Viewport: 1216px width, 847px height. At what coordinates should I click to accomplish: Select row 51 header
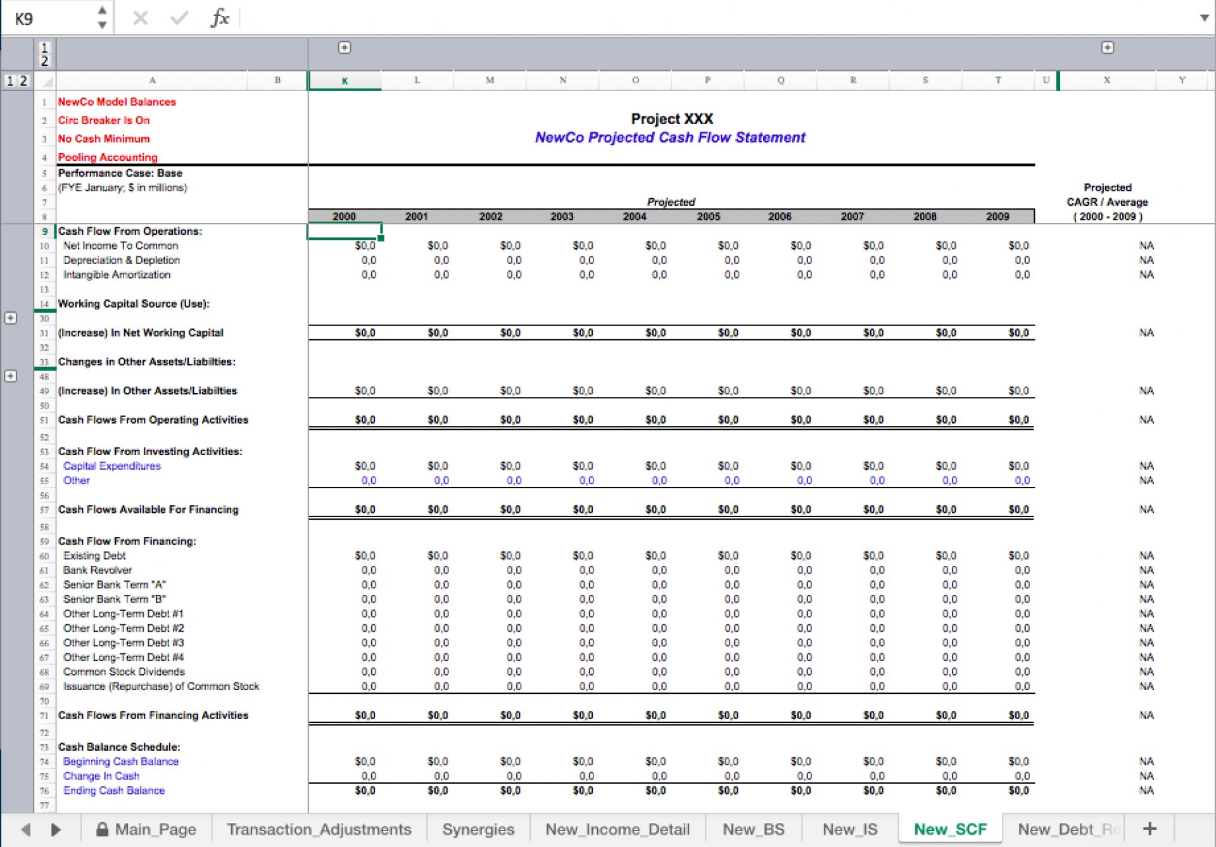44,420
